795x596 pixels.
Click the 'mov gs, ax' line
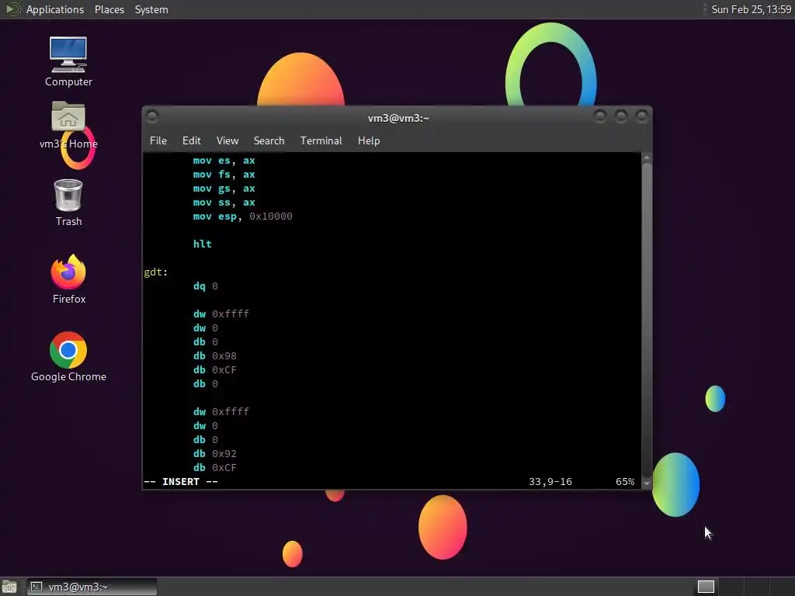(x=224, y=189)
